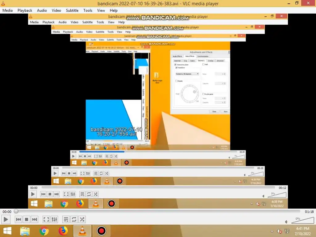Open Rotate by 90 degrees dropdown
Screen dimensions: 316x237
(187, 74)
